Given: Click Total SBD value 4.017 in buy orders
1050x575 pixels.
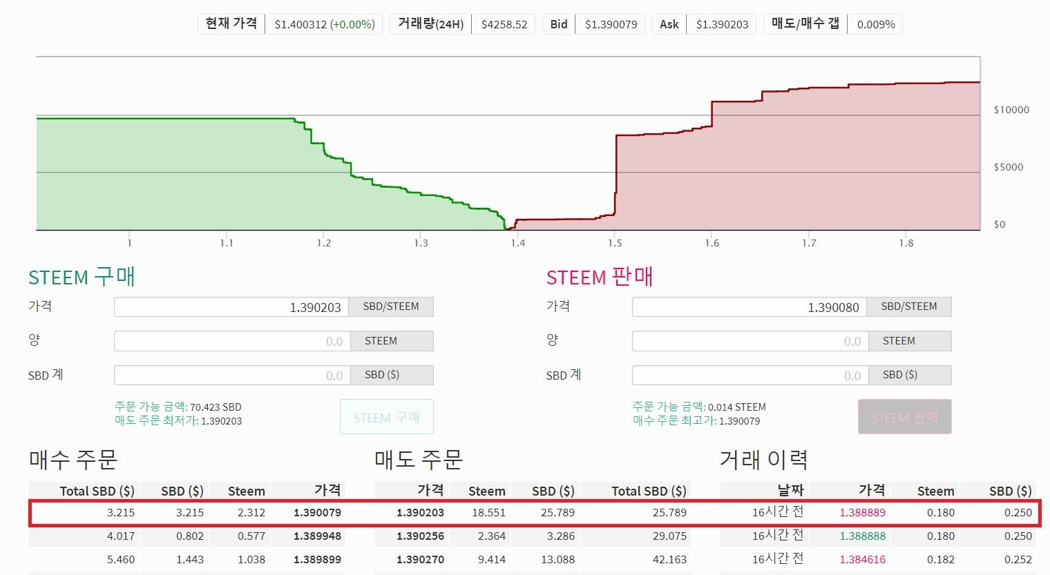Looking at the screenshot, I should [x=121, y=536].
